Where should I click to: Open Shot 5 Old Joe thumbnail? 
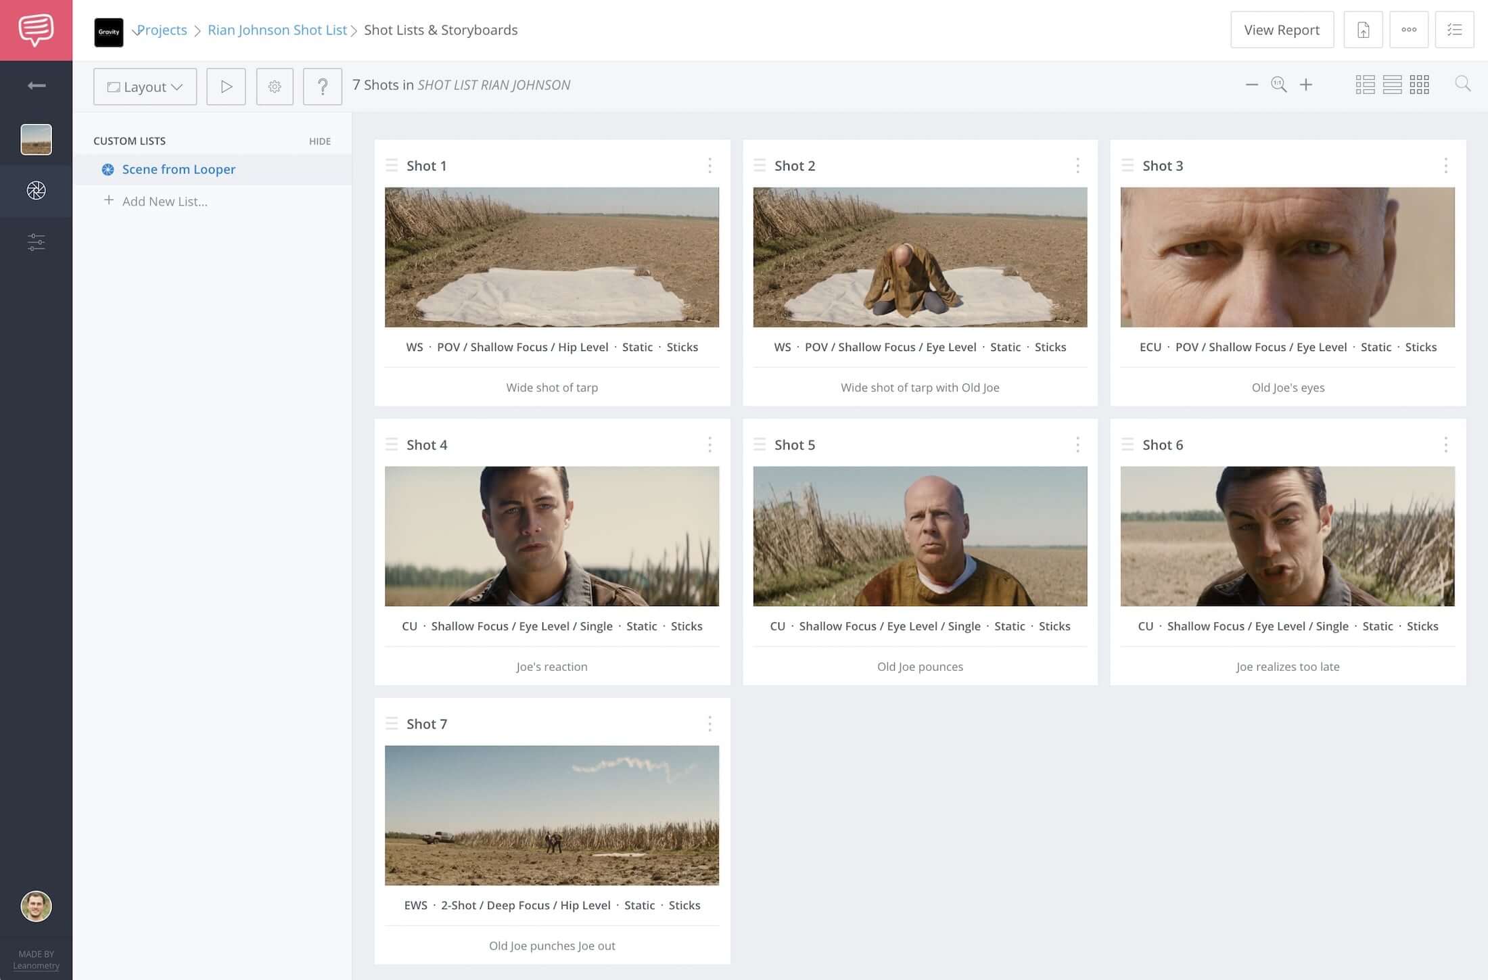click(920, 536)
